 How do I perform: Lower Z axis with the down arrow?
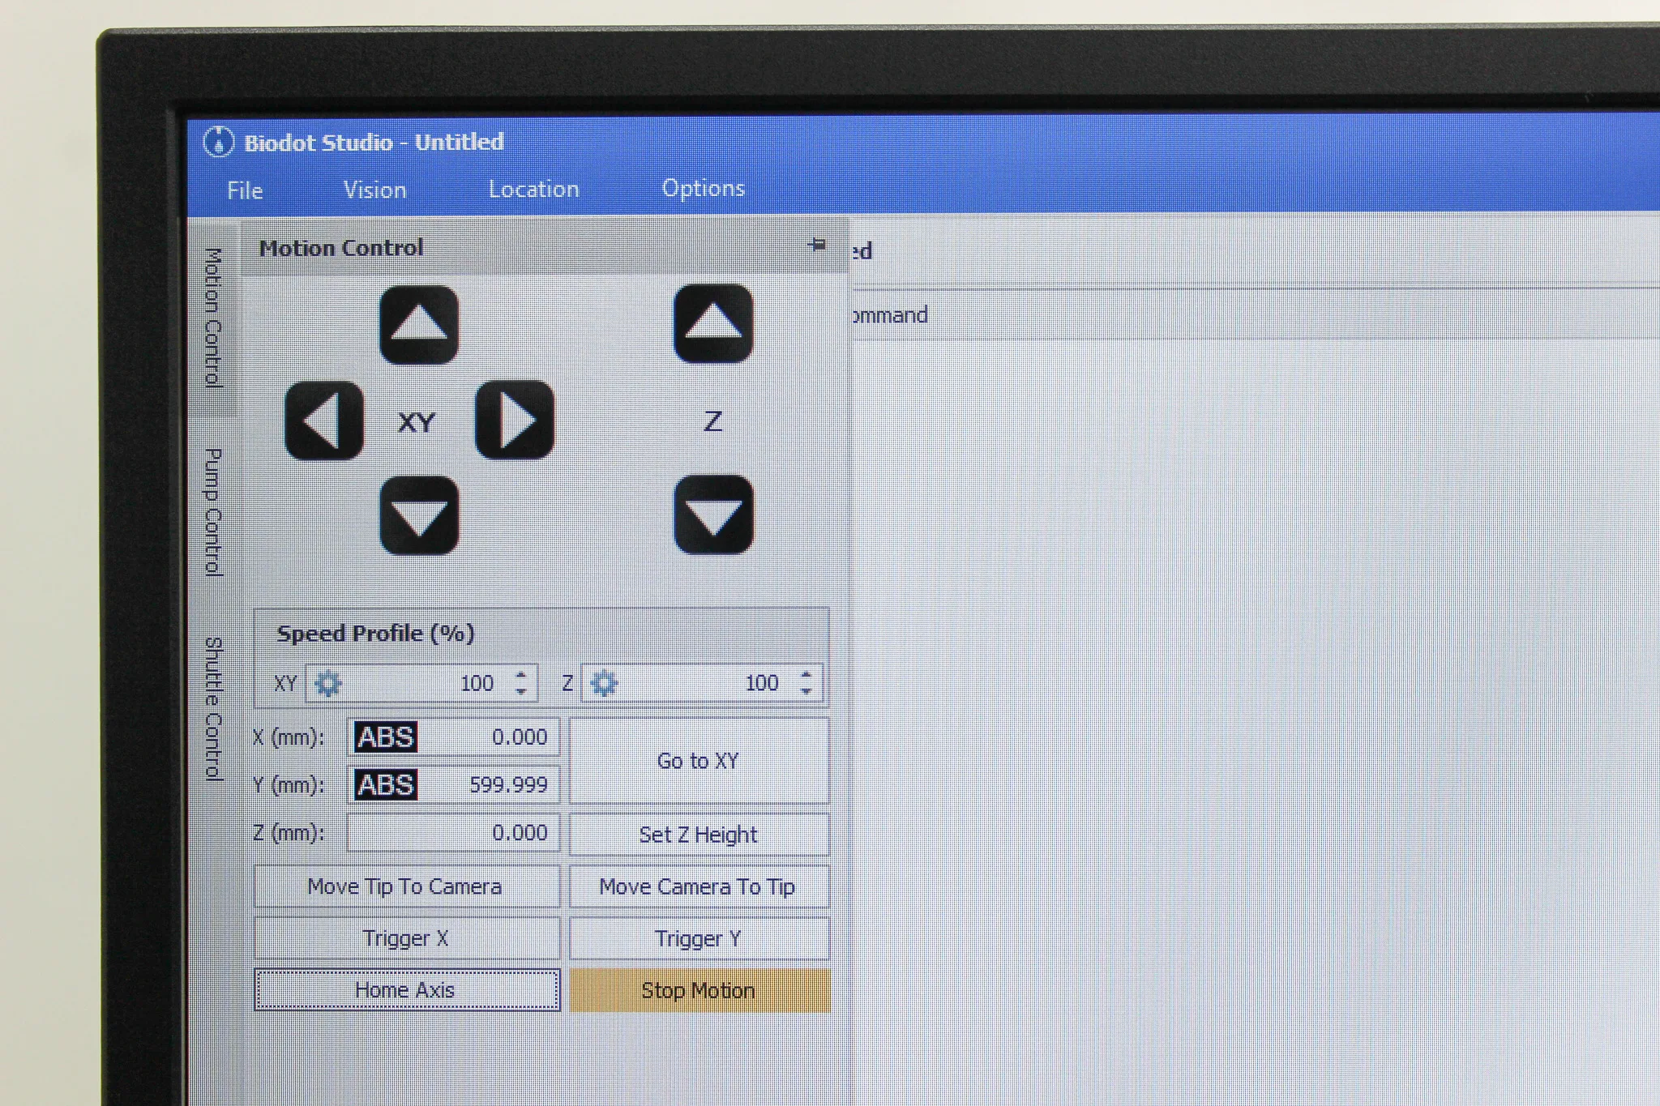(x=713, y=515)
